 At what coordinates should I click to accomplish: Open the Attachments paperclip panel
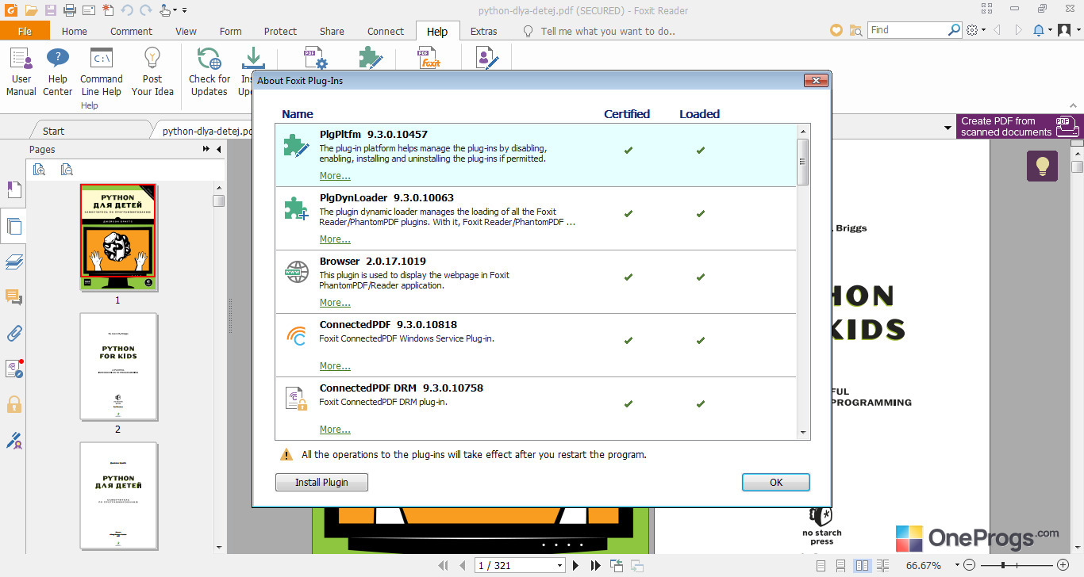(13, 333)
